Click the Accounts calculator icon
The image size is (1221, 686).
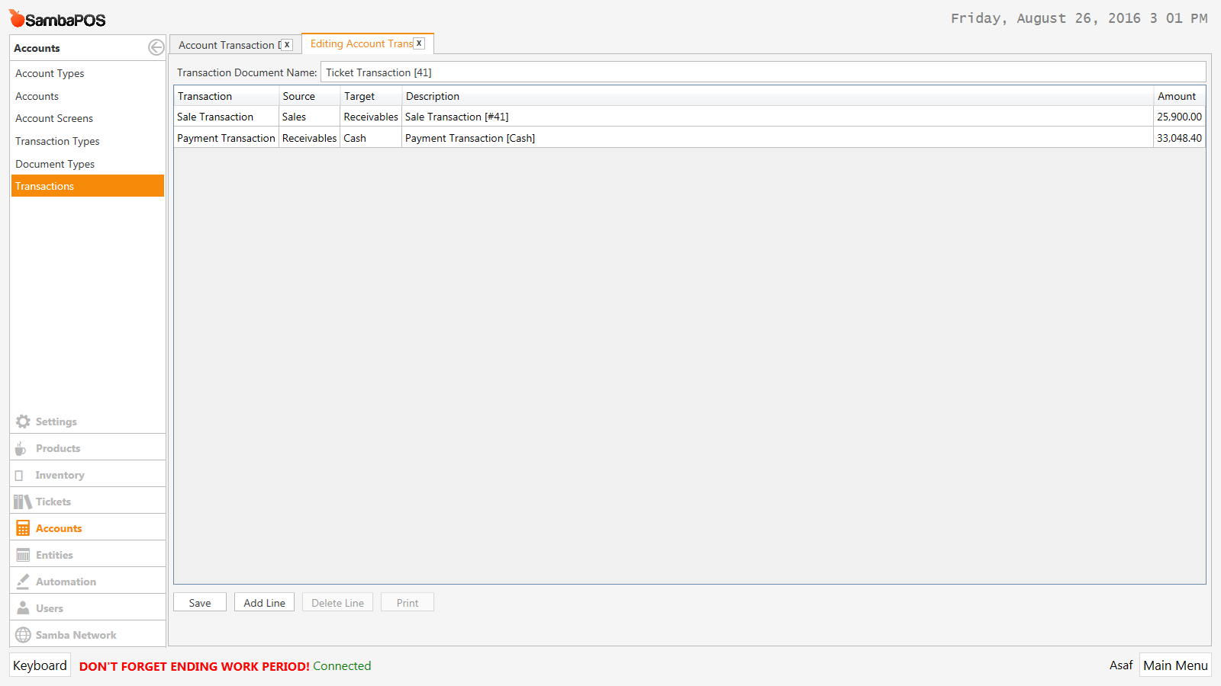pos(23,528)
